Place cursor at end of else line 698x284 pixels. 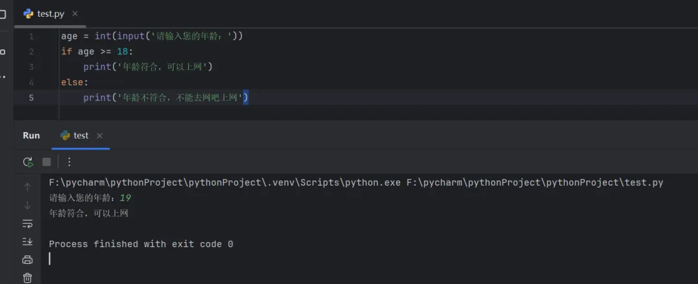pos(89,82)
